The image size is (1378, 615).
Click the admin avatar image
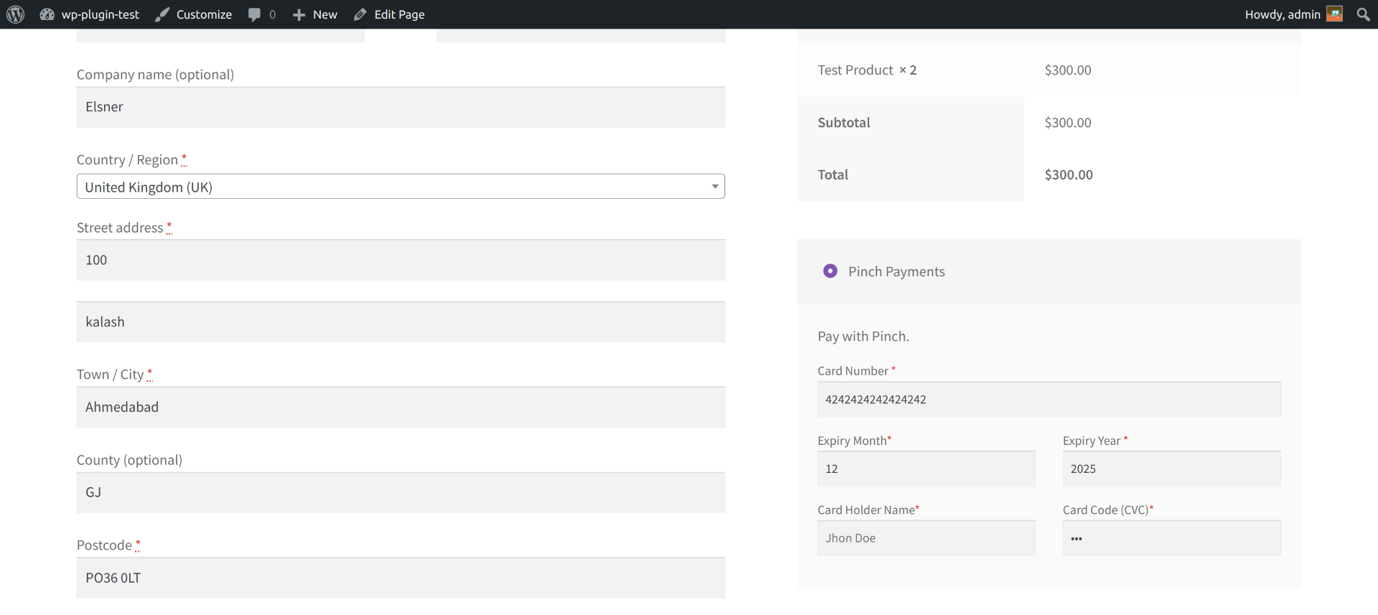click(x=1334, y=14)
